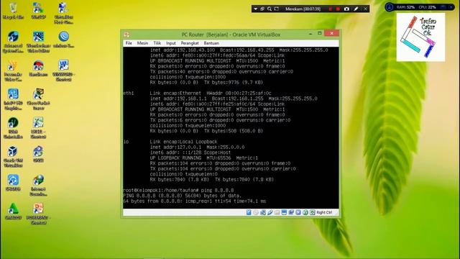Viewport: 460px width, 259px height.
Task: Open the Internet Download Manager shortcut
Action: [x=38, y=186]
